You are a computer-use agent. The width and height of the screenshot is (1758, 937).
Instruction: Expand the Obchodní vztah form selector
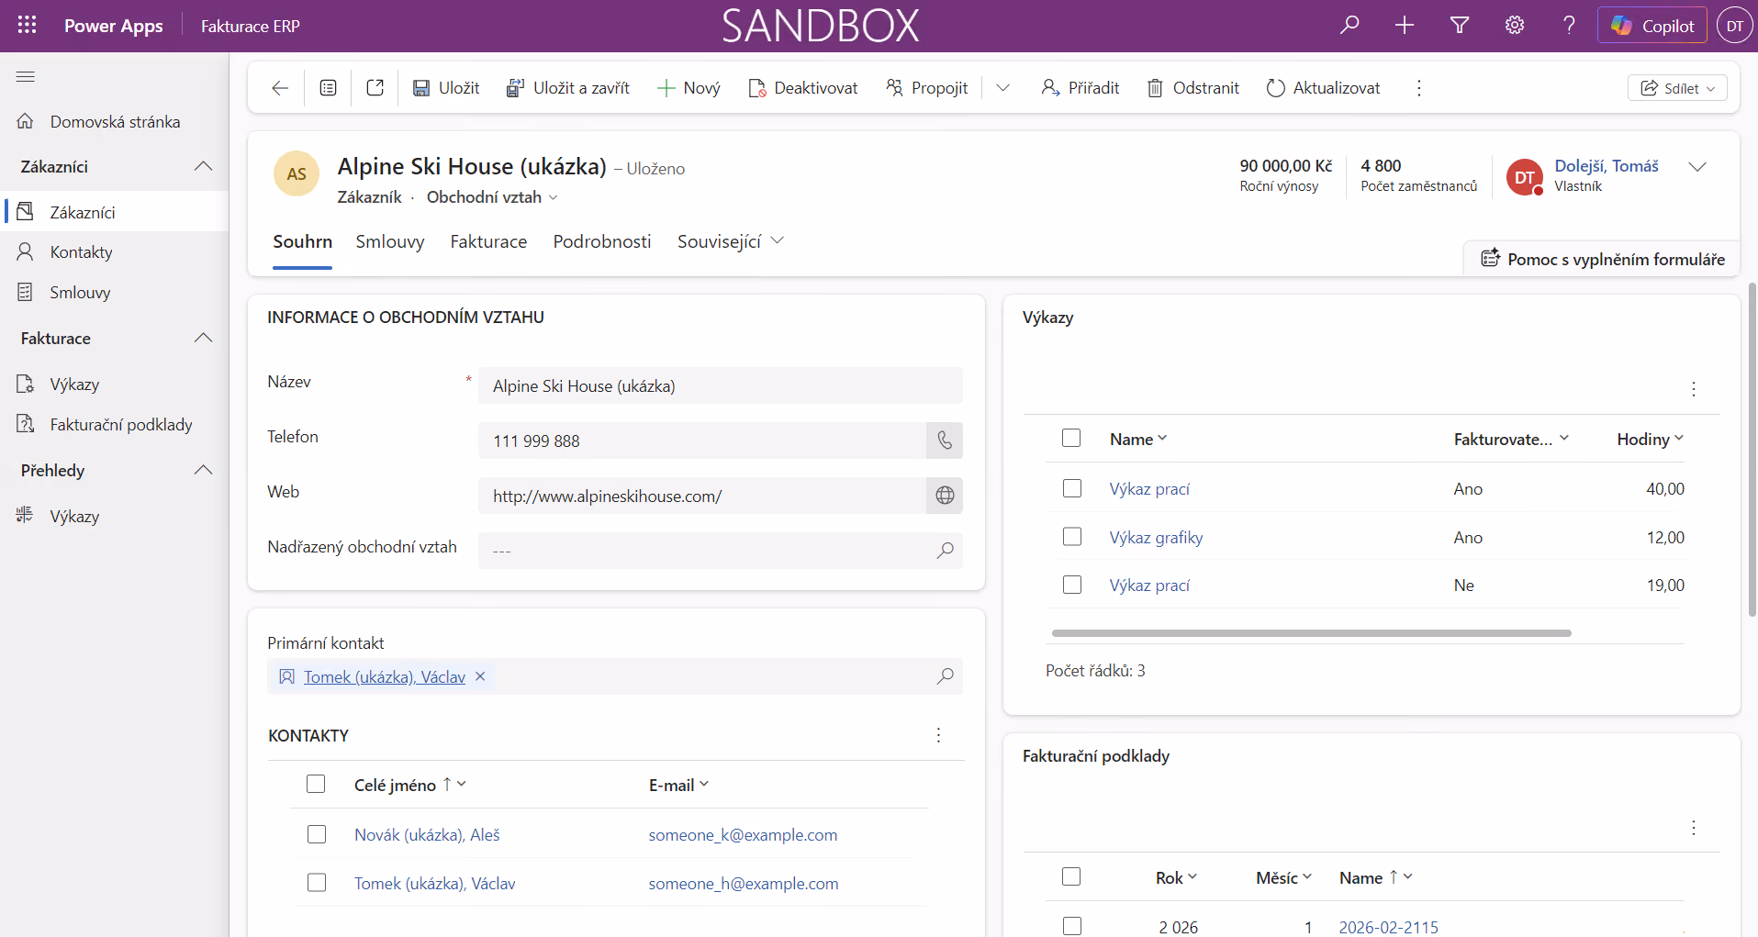click(492, 197)
